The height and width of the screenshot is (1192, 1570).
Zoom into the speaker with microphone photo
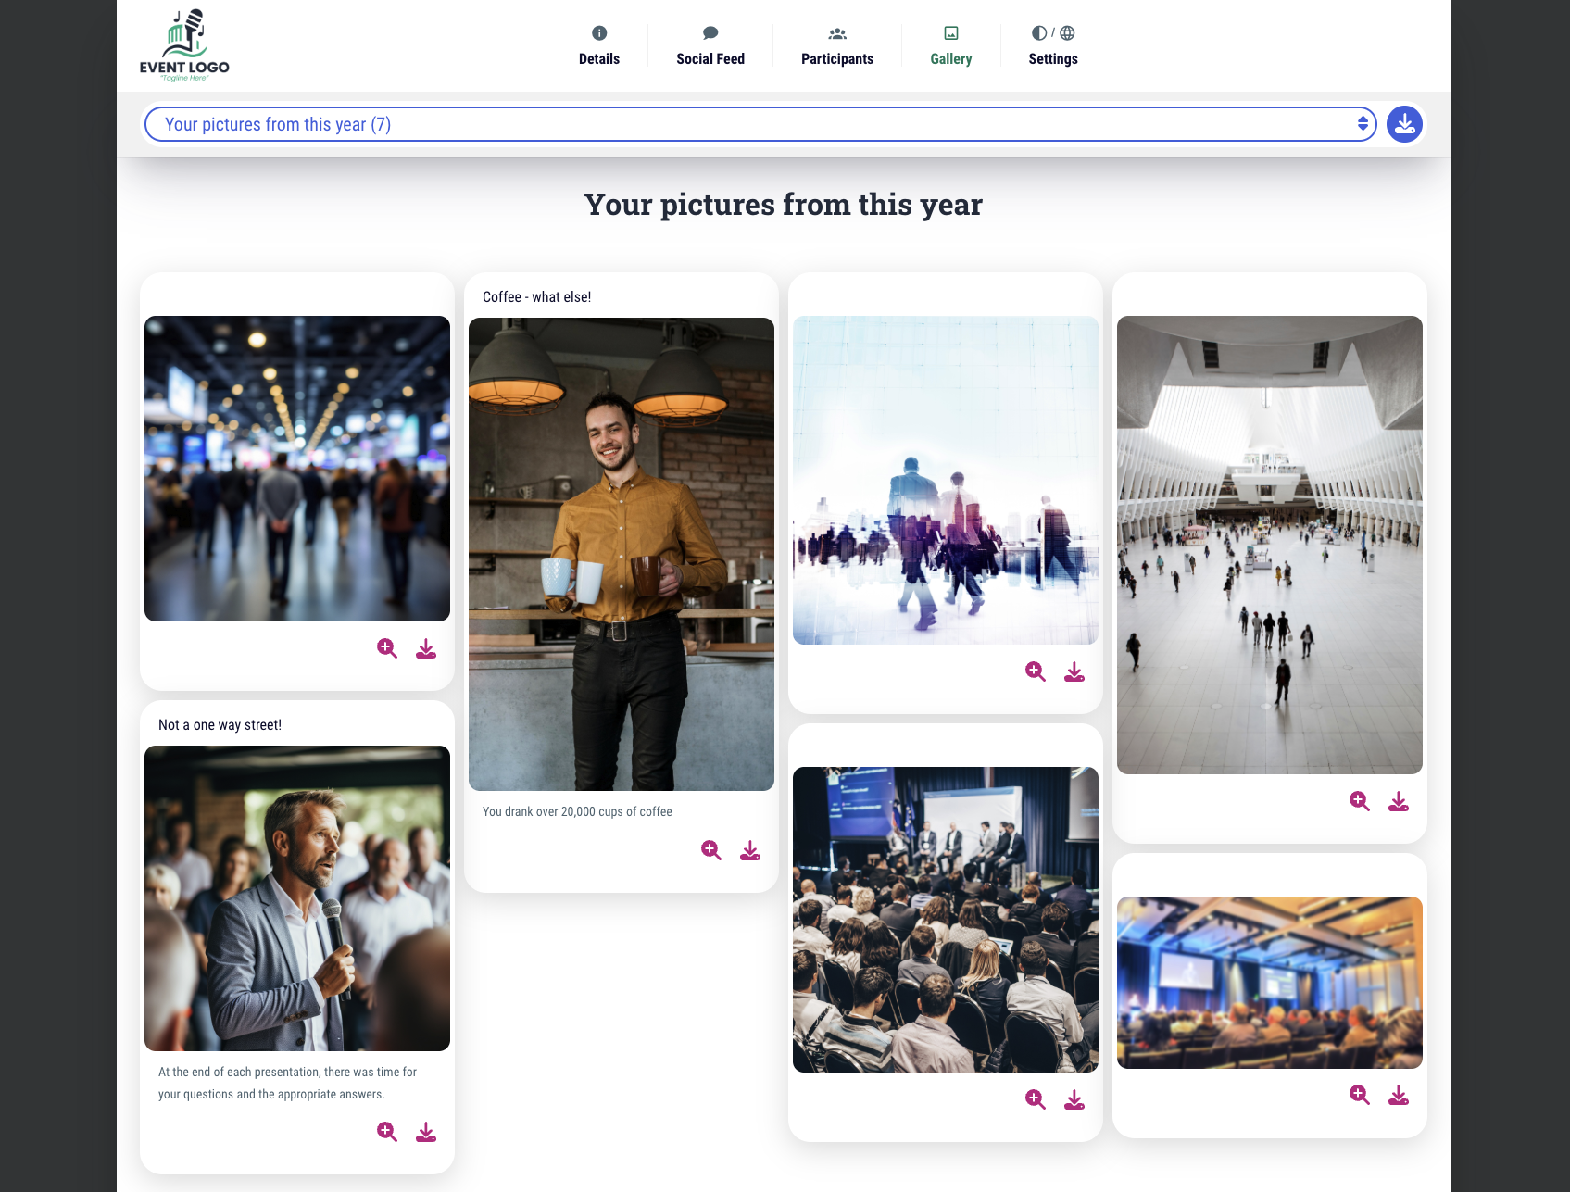386,1132
